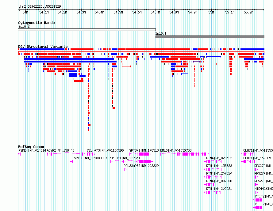The image size is (273, 211).
Task: Click the 54.3M ruler tick label
Action: tap(81, 12)
